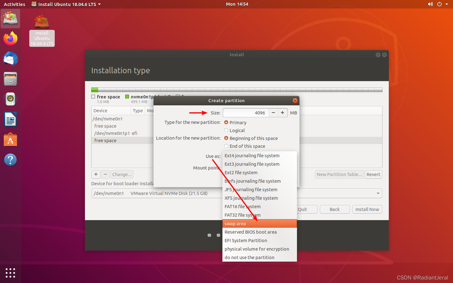Close the Install window
Viewport: 453px width, 283px height.
point(384,55)
